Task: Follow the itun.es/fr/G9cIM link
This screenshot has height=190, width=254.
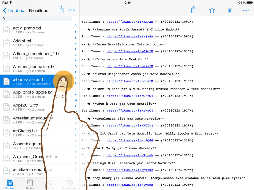Action: (130, 52)
